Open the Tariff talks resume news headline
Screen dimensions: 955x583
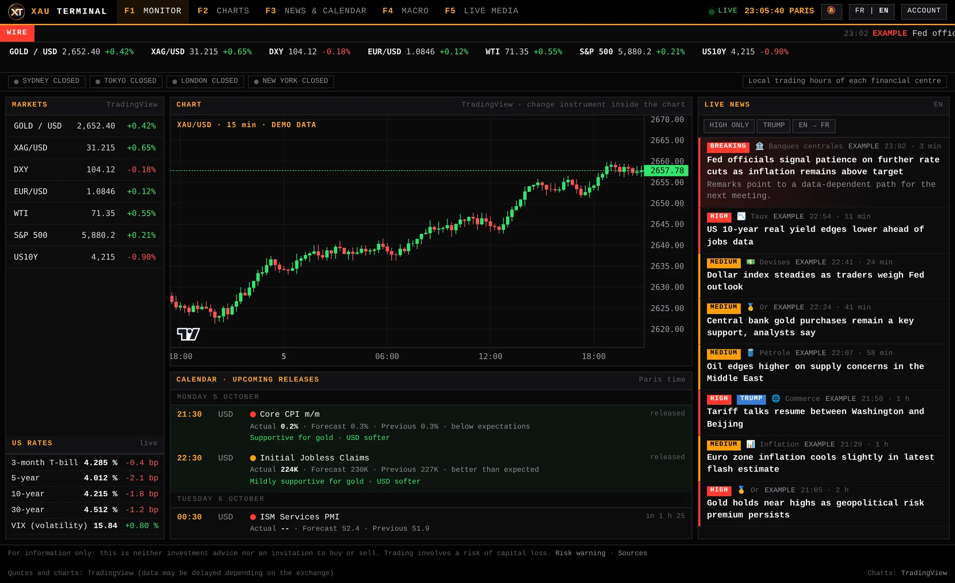[816, 418]
